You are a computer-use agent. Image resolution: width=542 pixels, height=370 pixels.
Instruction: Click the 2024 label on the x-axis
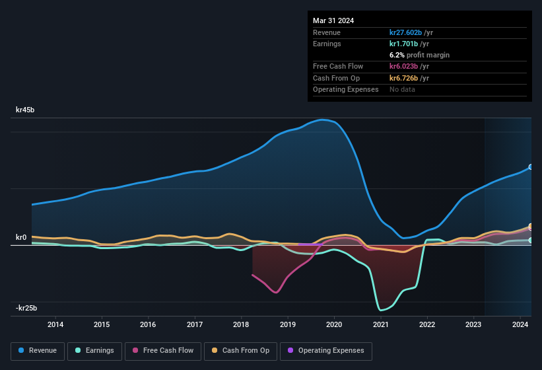tap(520, 324)
